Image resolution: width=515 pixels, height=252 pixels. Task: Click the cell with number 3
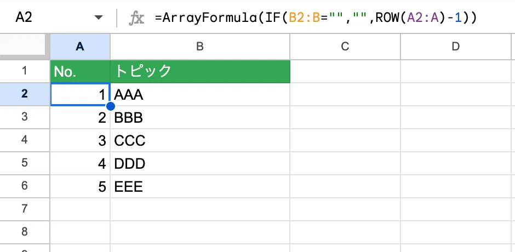tap(80, 140)
